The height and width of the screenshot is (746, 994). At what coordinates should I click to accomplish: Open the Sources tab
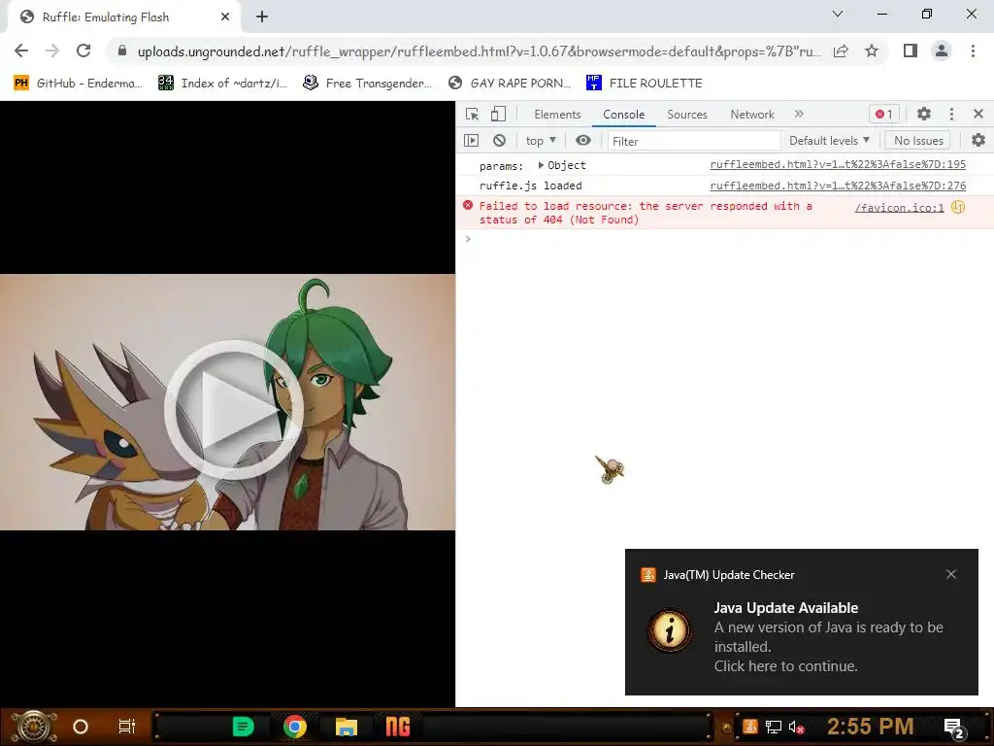[x=686, y=115]
